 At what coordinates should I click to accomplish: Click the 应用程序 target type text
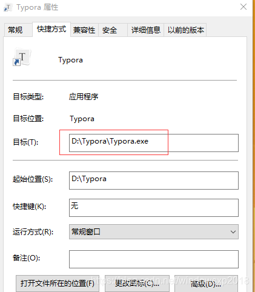pos(84,97)
